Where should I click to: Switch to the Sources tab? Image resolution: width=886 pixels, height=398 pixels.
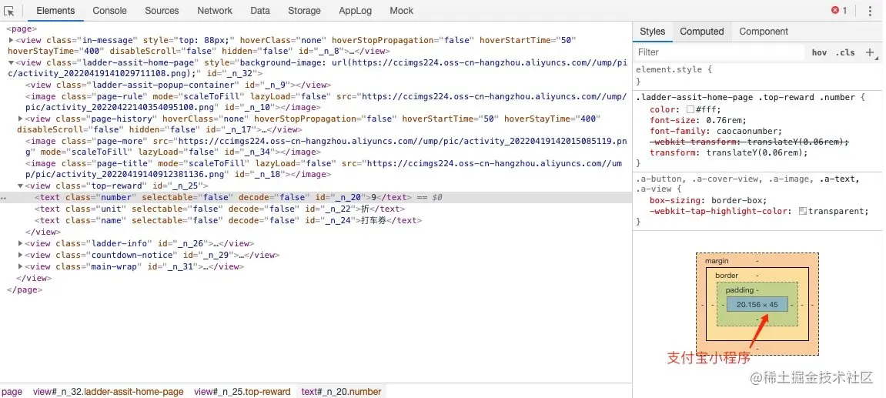point(162,11)
